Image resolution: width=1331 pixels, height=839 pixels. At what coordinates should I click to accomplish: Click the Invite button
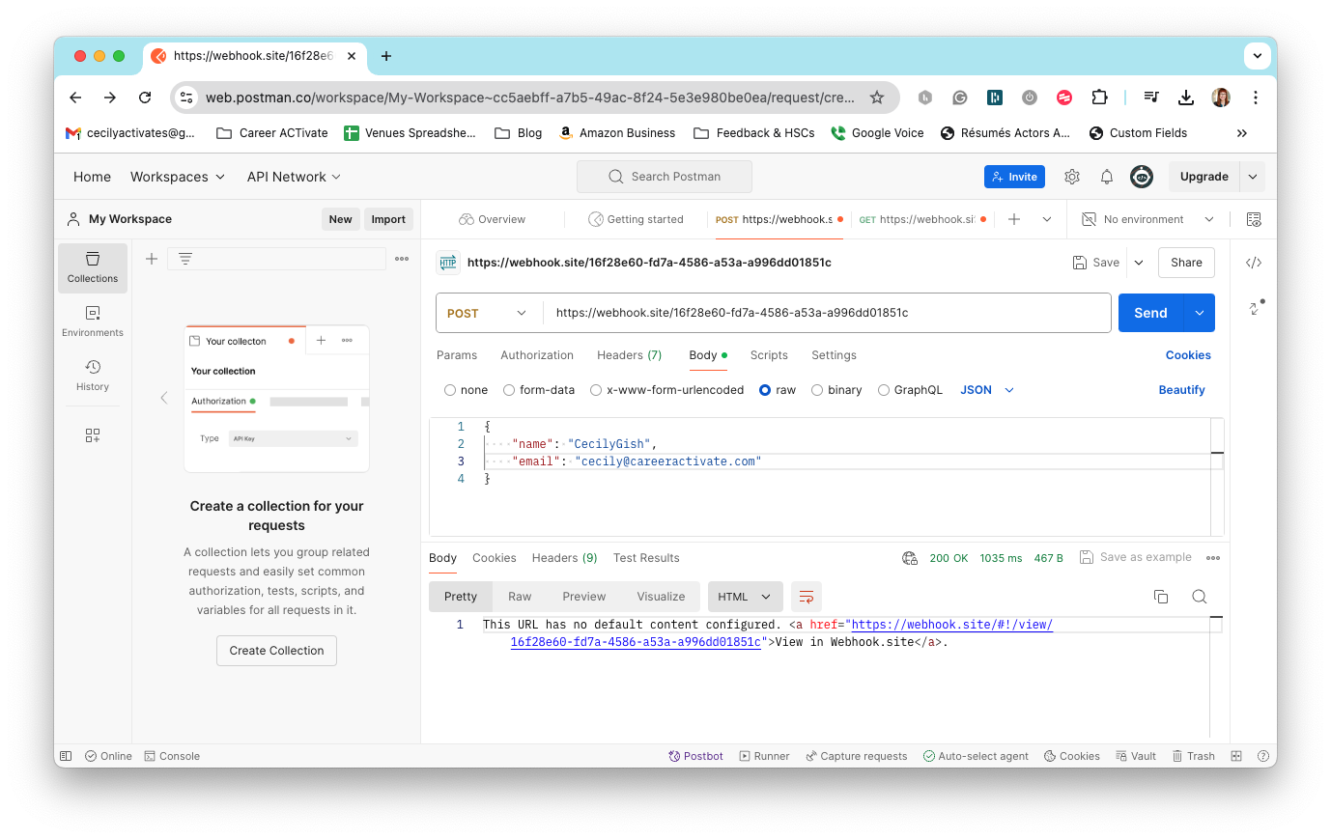[1014, 177]
